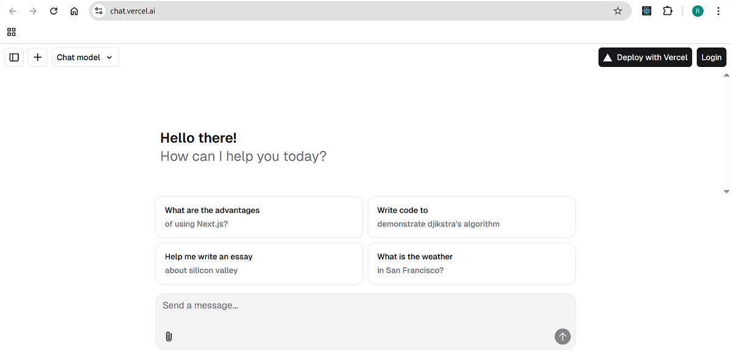
Task: Start a new chat with the plus icon
Action: [37, 57]
